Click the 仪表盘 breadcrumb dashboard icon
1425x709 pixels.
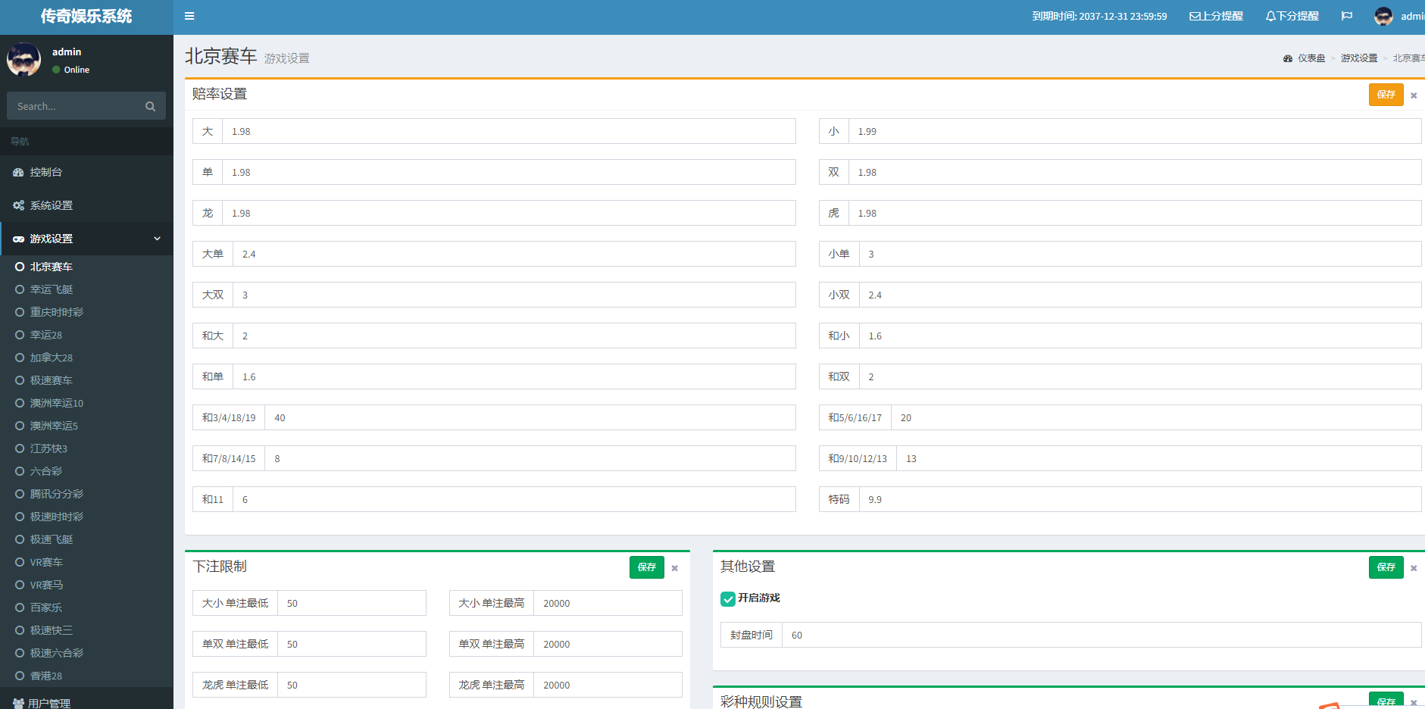tap(1288, 58)
